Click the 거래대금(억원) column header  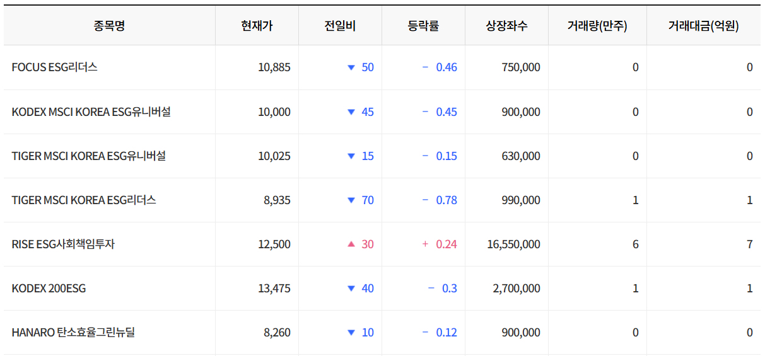(x=704, y=26)
